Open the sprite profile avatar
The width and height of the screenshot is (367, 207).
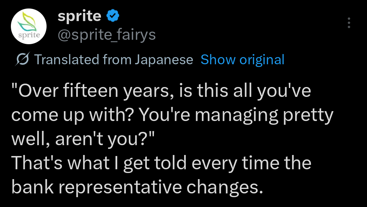point(29,26)
